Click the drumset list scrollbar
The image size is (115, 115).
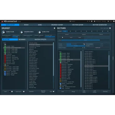[x=53, y=59]
